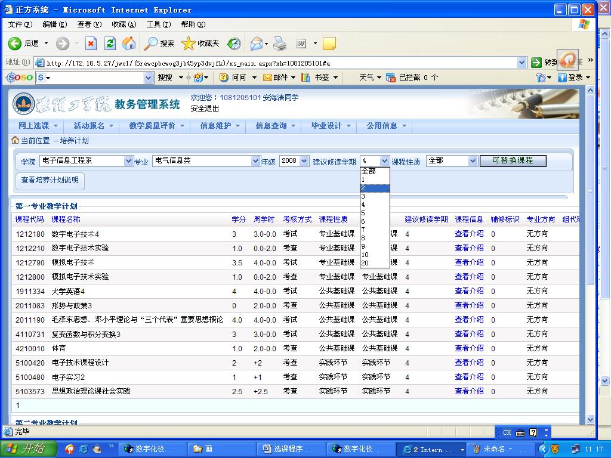
Task: Click the Print printer icon
Action: point(280,43)
